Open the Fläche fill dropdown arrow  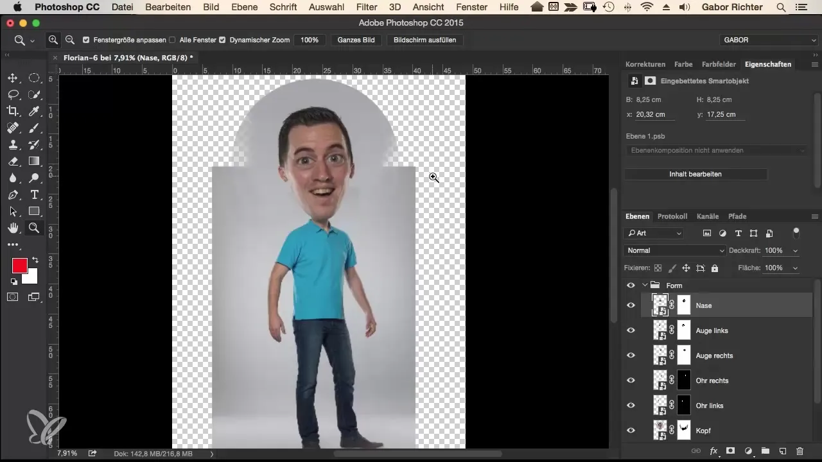point(796,268)
